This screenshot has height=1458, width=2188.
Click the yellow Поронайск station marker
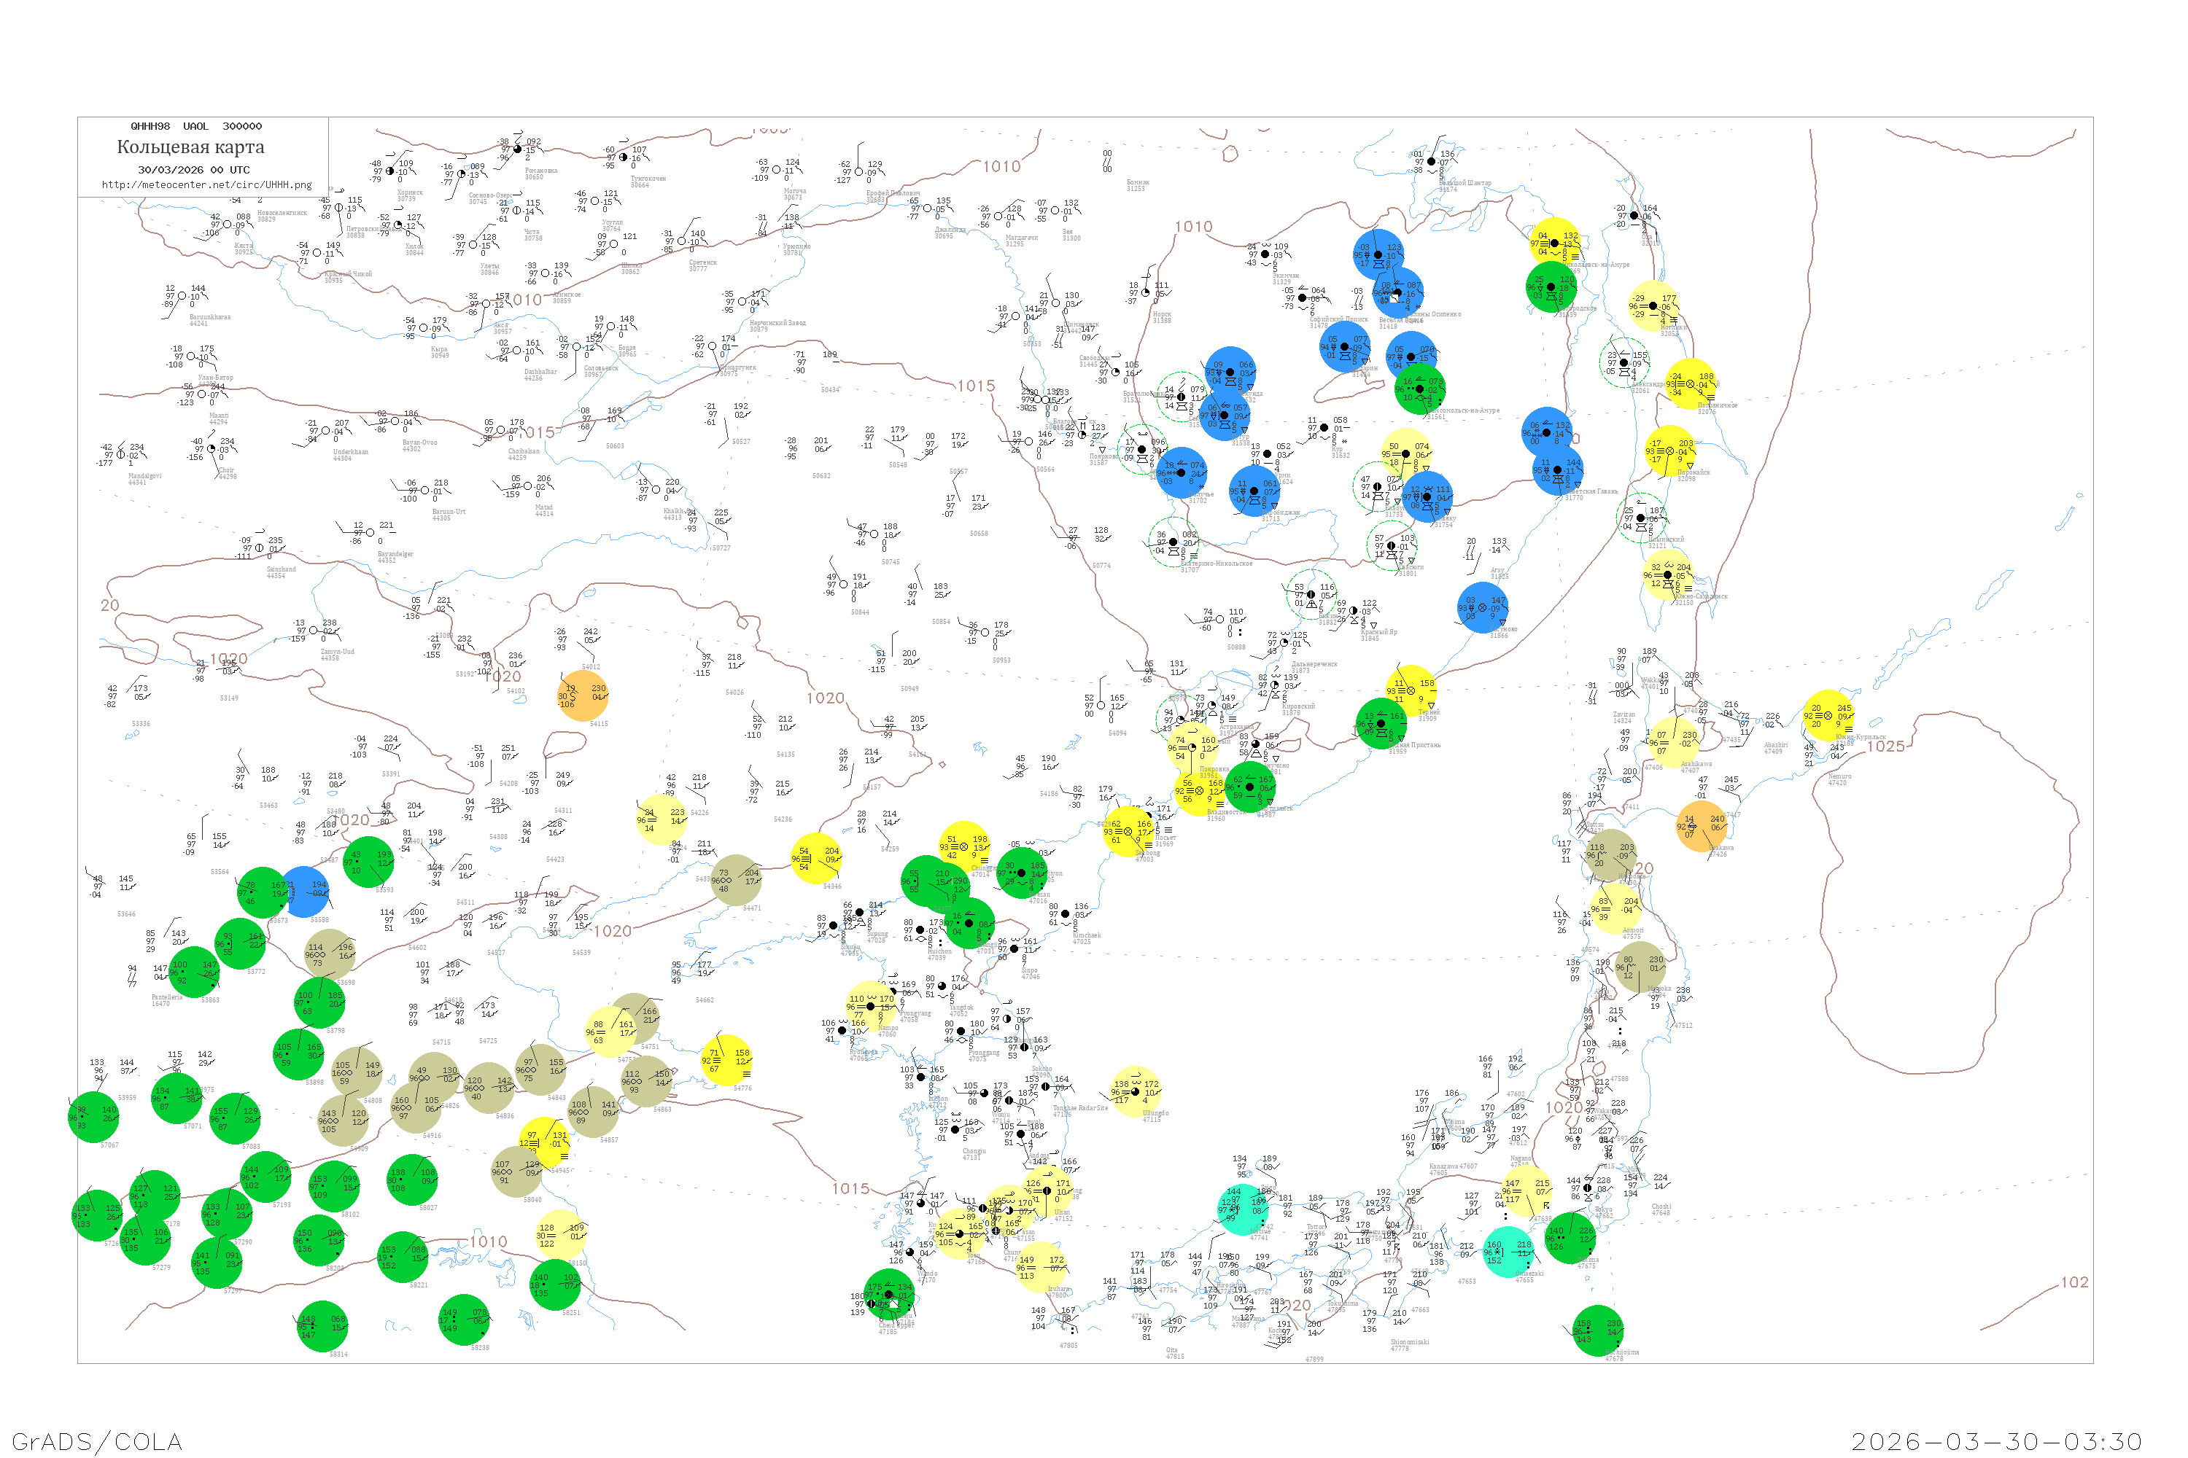tap(1669, 451)
